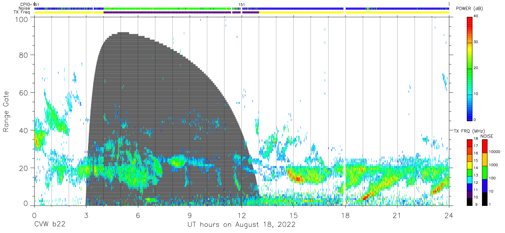The width and height of the screenshot is (505, 233).
Task: Select the black swatch in the NOISE legend
Action: [x=484, y=199]
